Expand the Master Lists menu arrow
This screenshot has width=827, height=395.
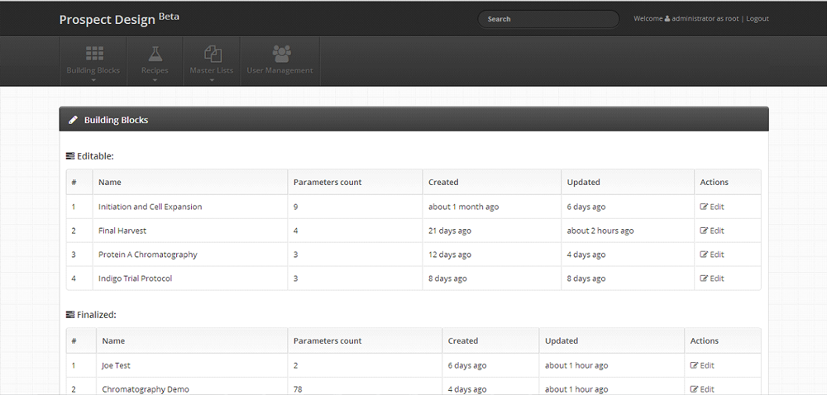click(212, 80)
